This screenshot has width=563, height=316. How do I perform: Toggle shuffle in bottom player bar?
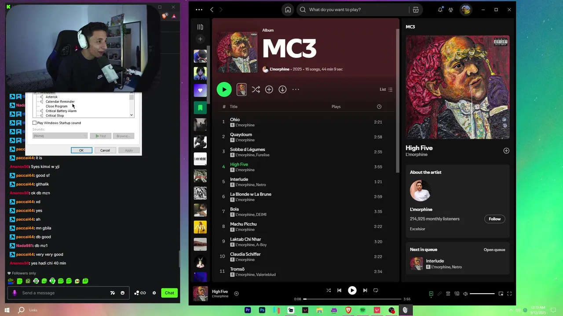329,290
